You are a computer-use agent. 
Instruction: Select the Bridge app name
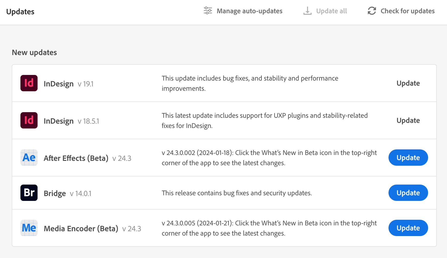tap(55, 194)
